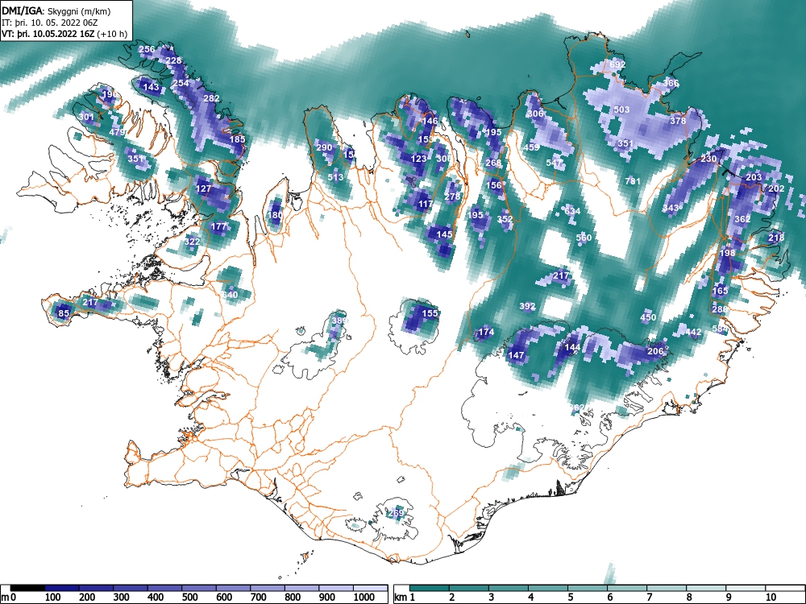Select map value 560

[x=584, y=238]
